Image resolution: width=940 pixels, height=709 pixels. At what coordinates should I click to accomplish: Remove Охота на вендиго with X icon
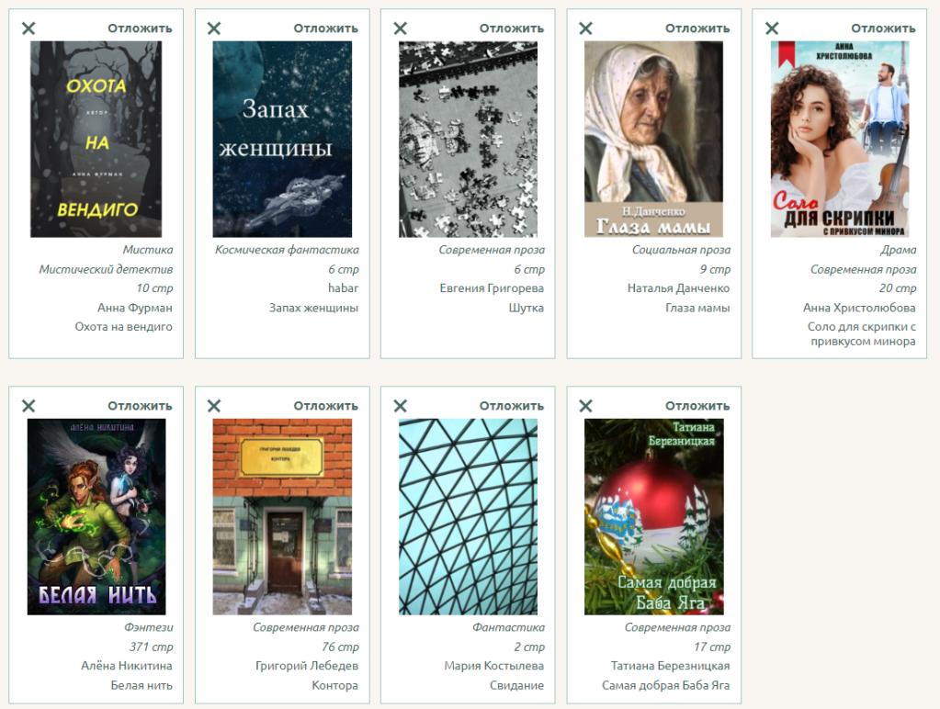[x=28, y=28]
